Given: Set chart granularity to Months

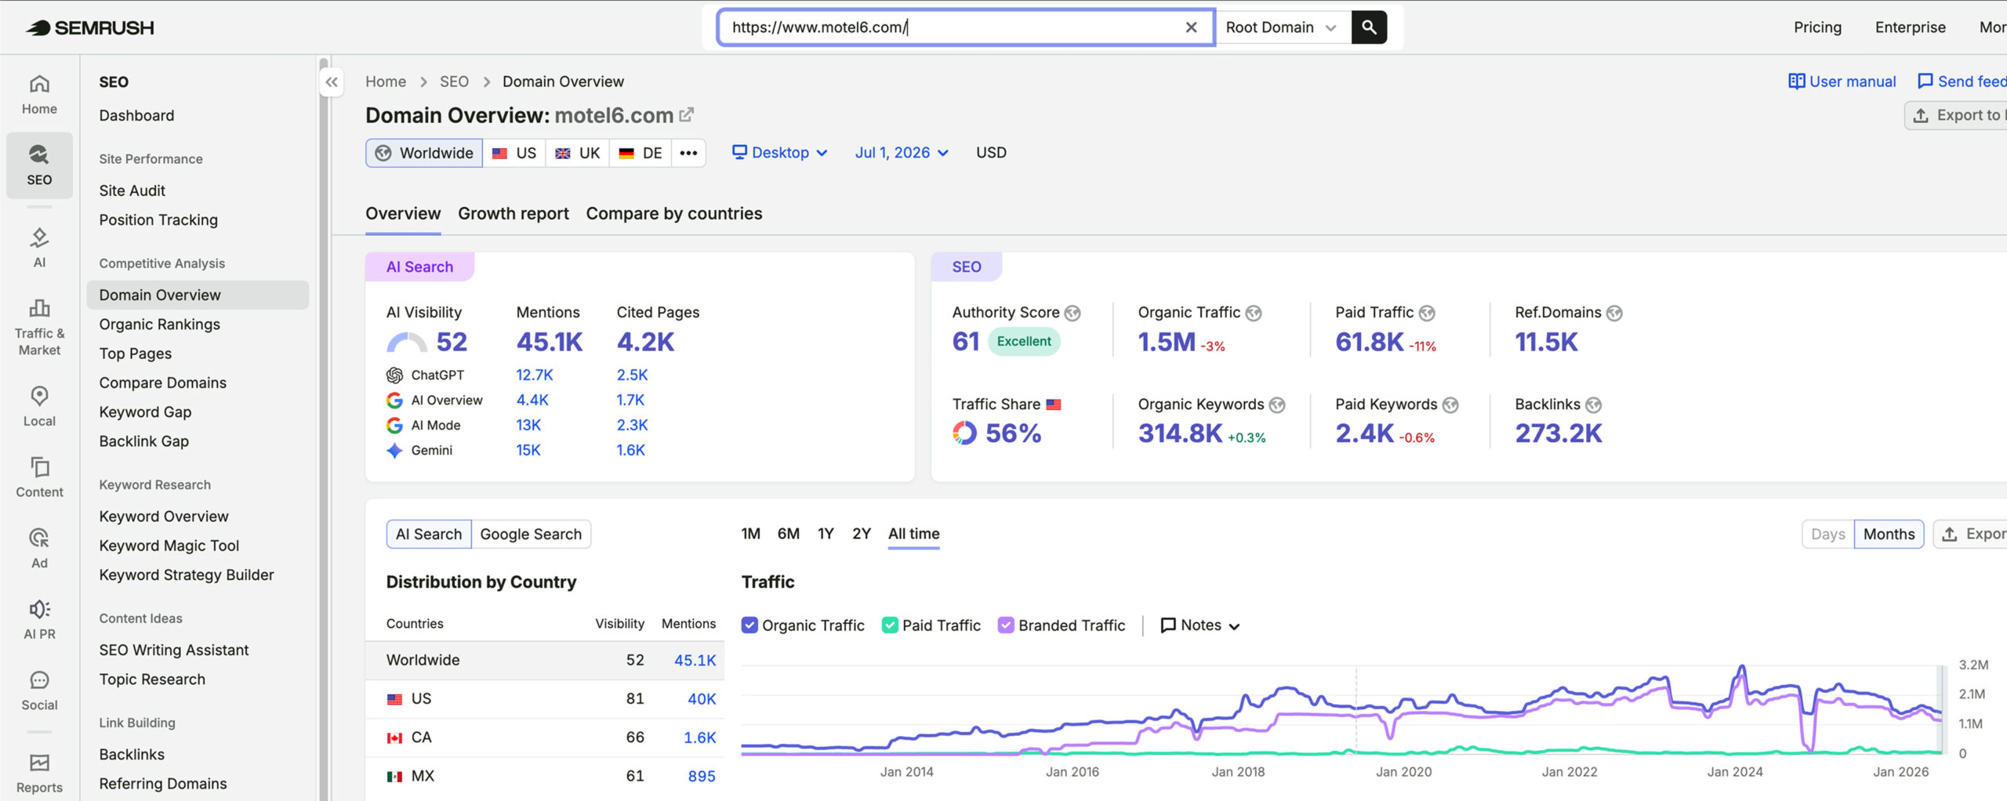Looking at the screenshot, I should [x=1889, y=534].
